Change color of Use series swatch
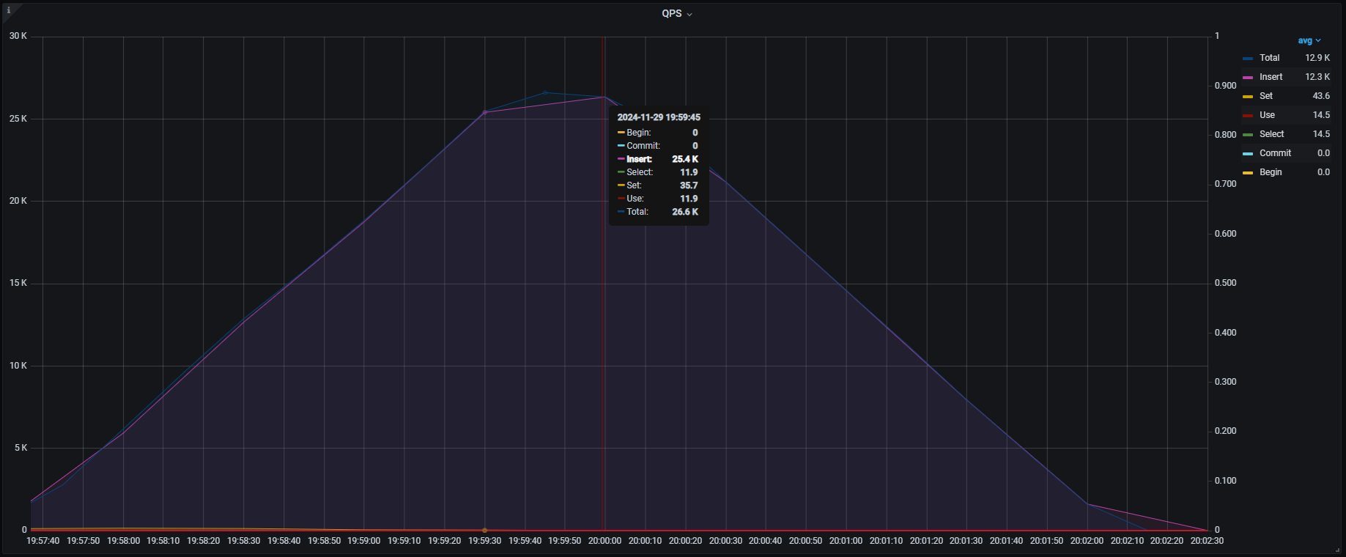The image size is (1346, 557). pos(1248,116)
